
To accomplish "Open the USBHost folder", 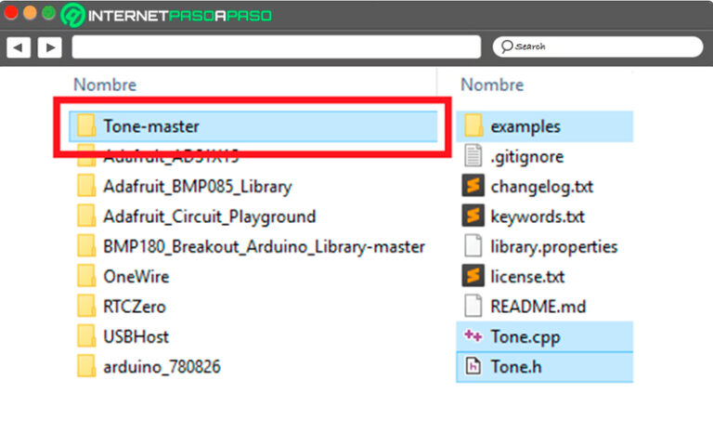I will 136,336.
